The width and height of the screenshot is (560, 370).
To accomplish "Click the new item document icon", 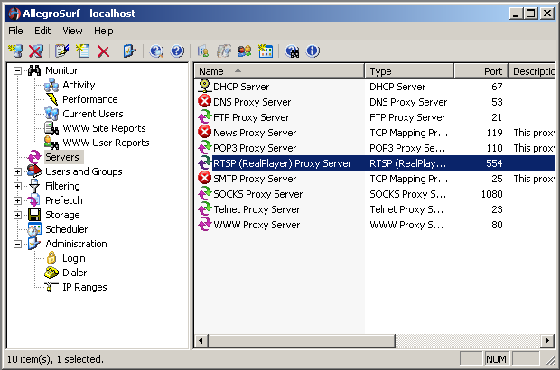I will (83, 51).
